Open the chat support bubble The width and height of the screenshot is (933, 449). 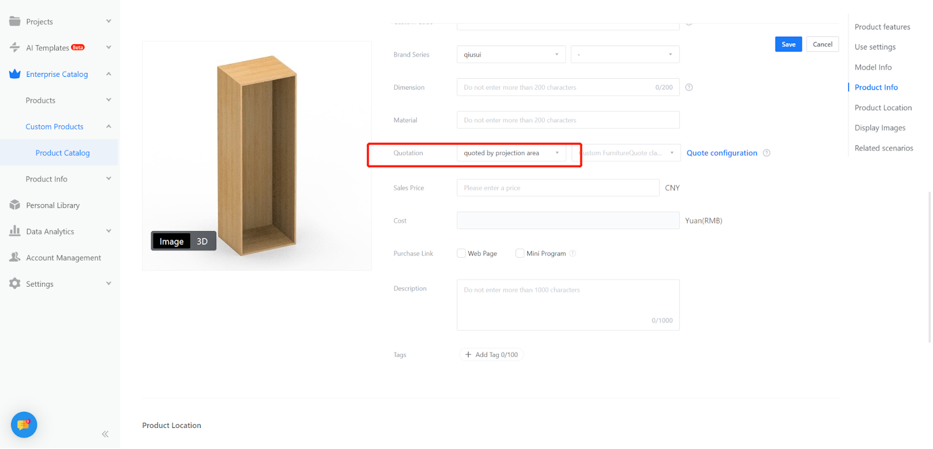(24, 425)
